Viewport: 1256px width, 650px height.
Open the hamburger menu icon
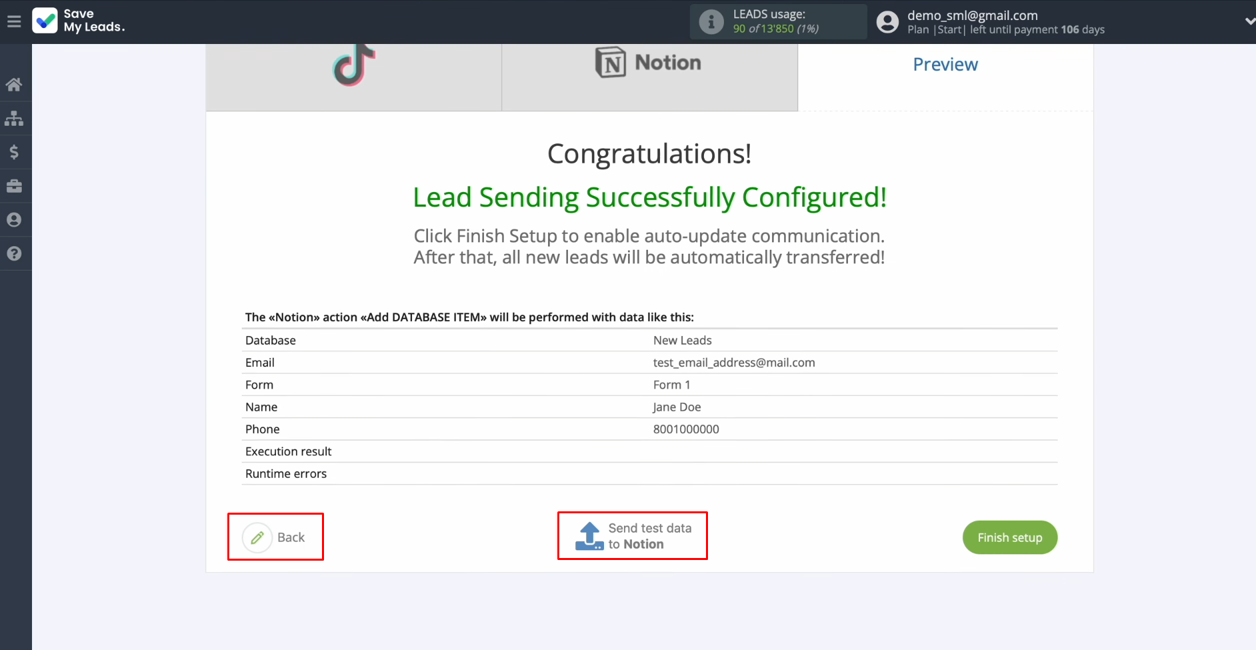click(14, 21)
